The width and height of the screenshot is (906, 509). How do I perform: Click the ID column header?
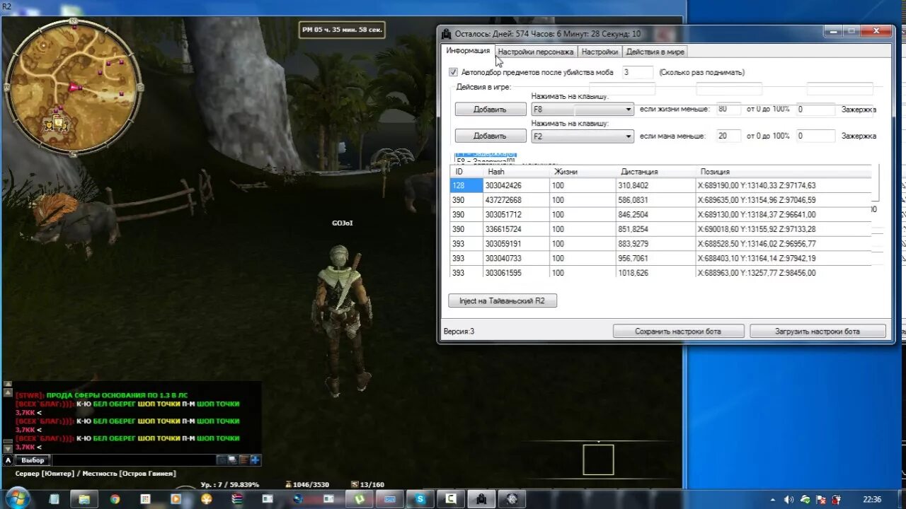pyautogui.click(x=466, y=172)
